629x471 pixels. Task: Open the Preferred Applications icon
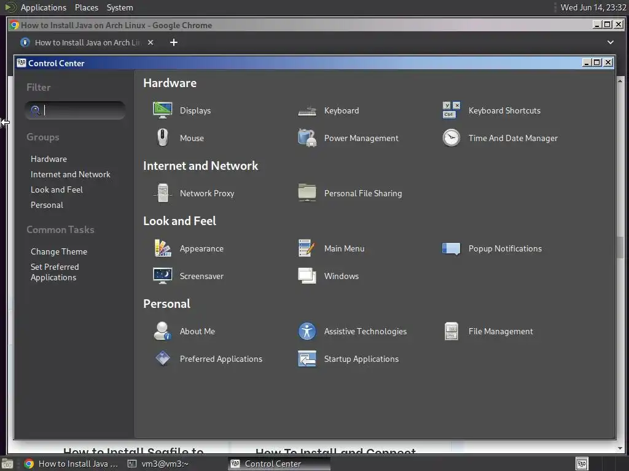click(x=162, y=358)
